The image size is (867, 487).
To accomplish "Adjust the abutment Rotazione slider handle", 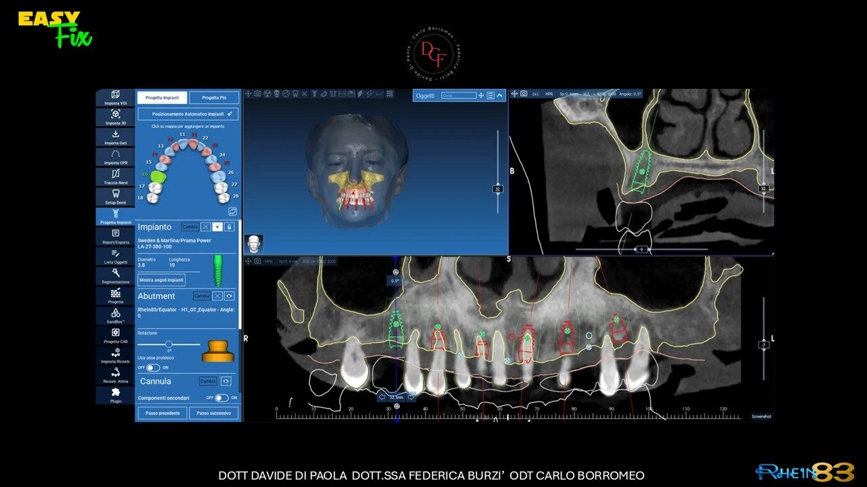I will pyautogui.click(x=169, y=344).
